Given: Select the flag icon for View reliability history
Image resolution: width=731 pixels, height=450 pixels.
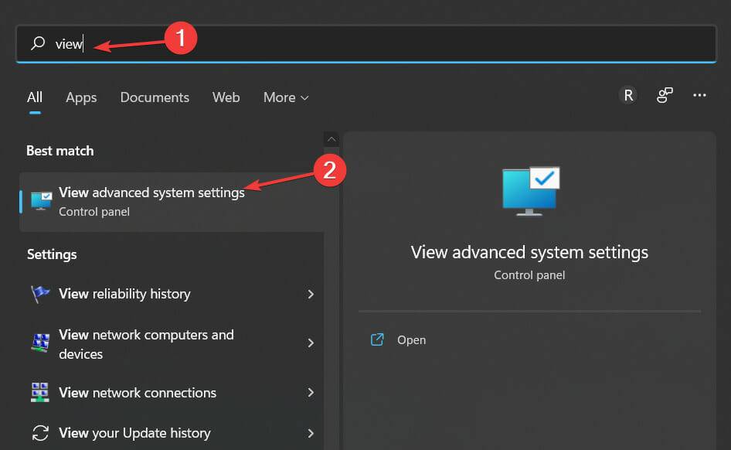Looking at the screenshot, I should (x=39, y=294).
